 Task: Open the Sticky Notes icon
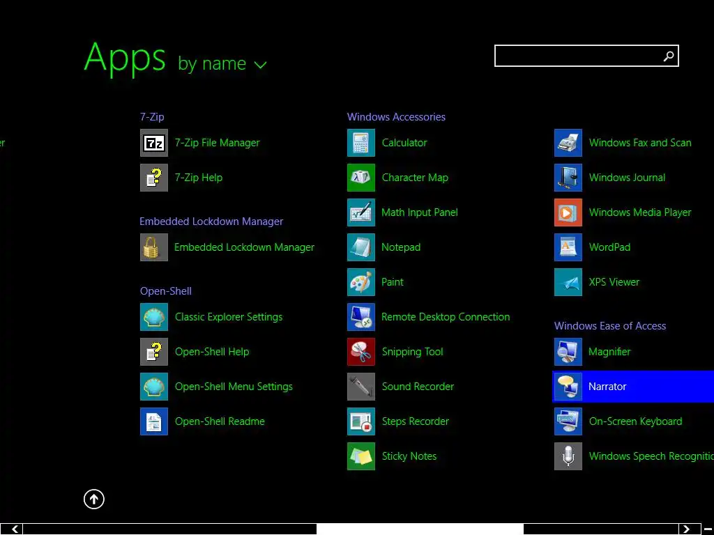[361, 456]
